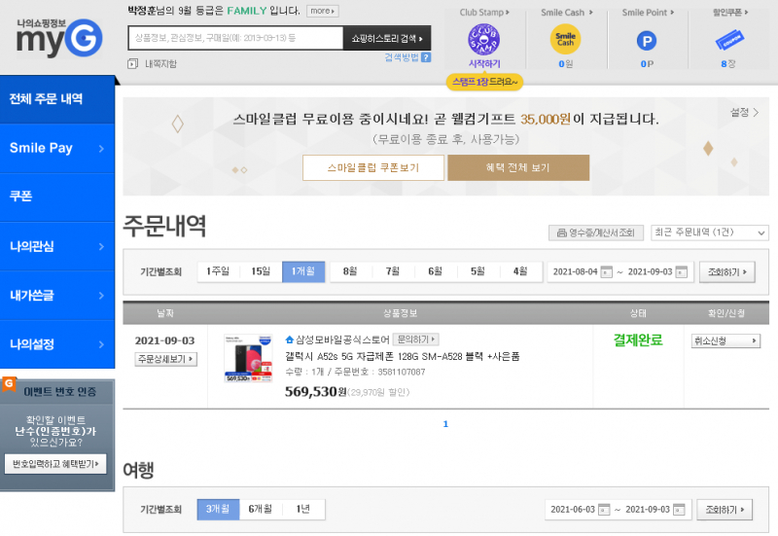Select the 15일 period filter

pyautogui.click(x=261, y=271)
